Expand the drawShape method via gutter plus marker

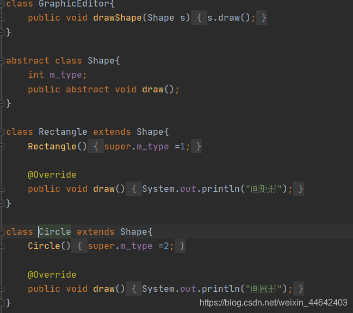[2, 17]
